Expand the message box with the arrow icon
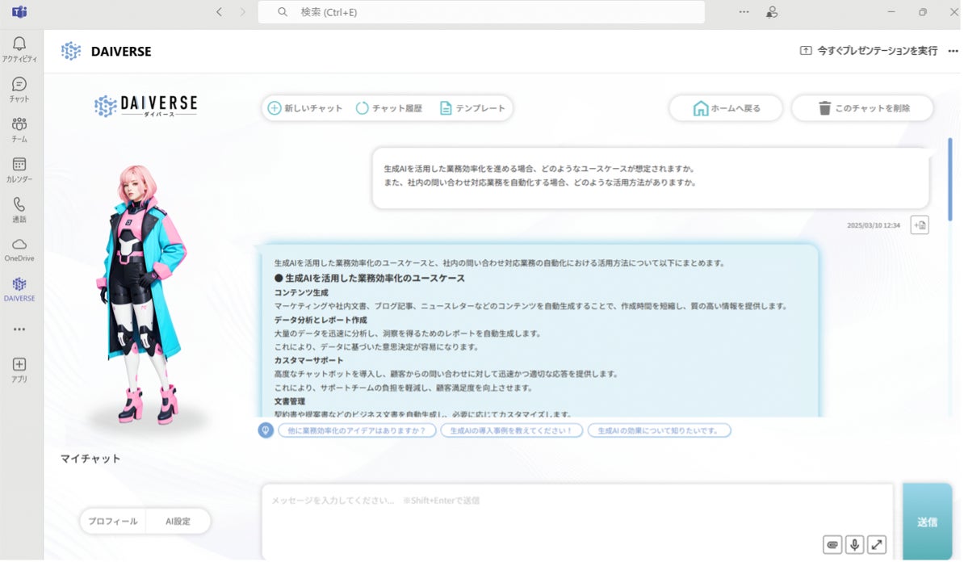 tap(877, 545)
